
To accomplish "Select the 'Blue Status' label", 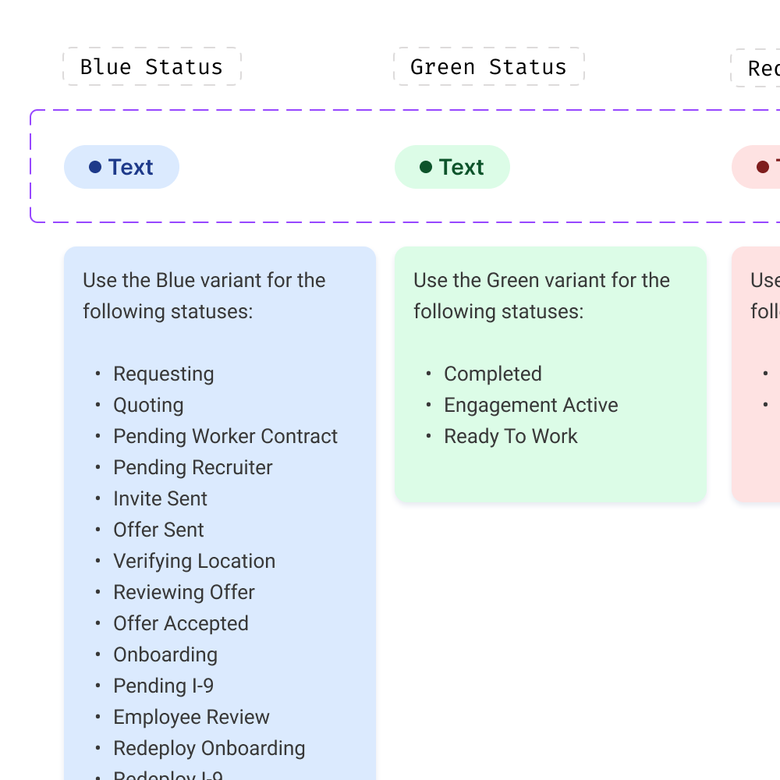I will [x=152, y=66].
